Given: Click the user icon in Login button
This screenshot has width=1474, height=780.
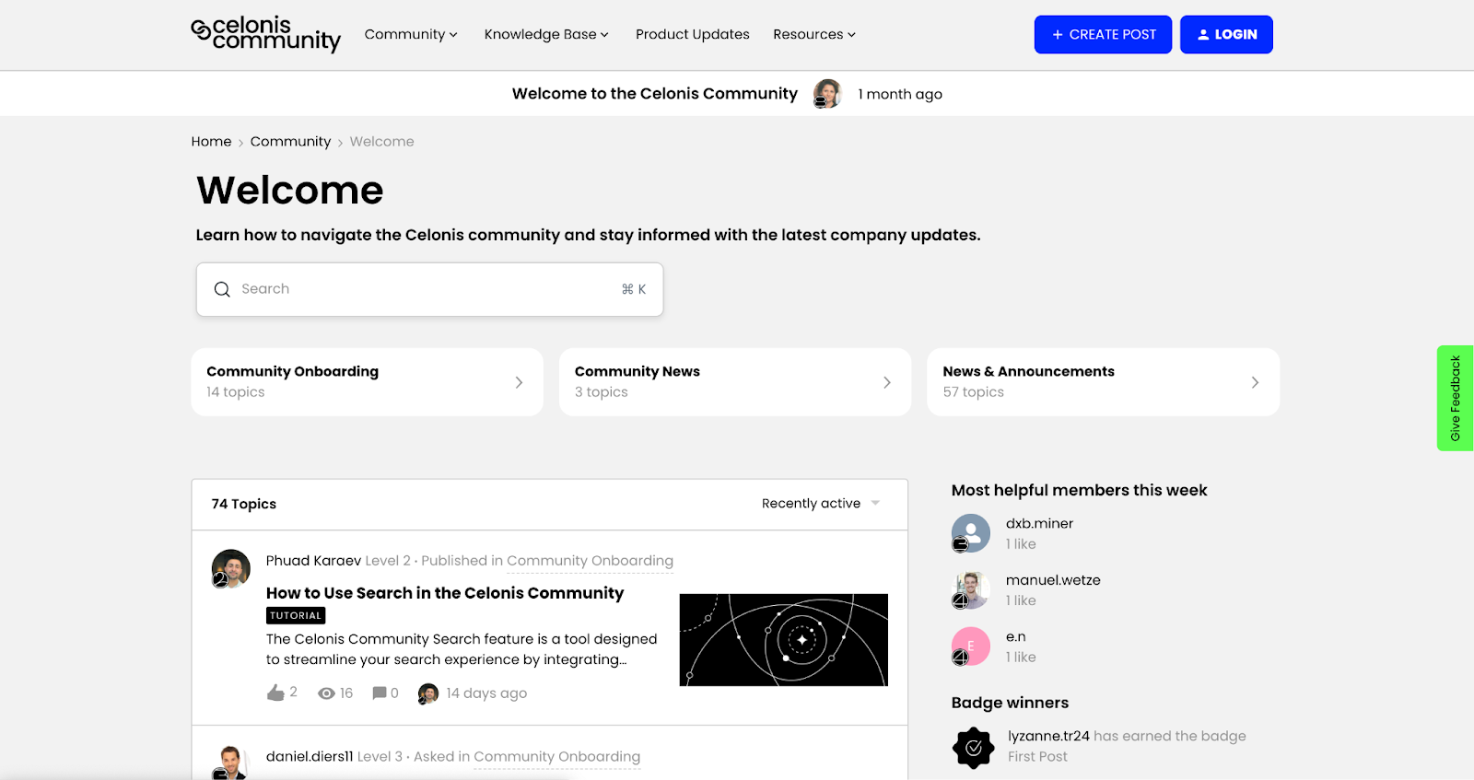Looking at the screenshot, I should [x=1203, y=35].
